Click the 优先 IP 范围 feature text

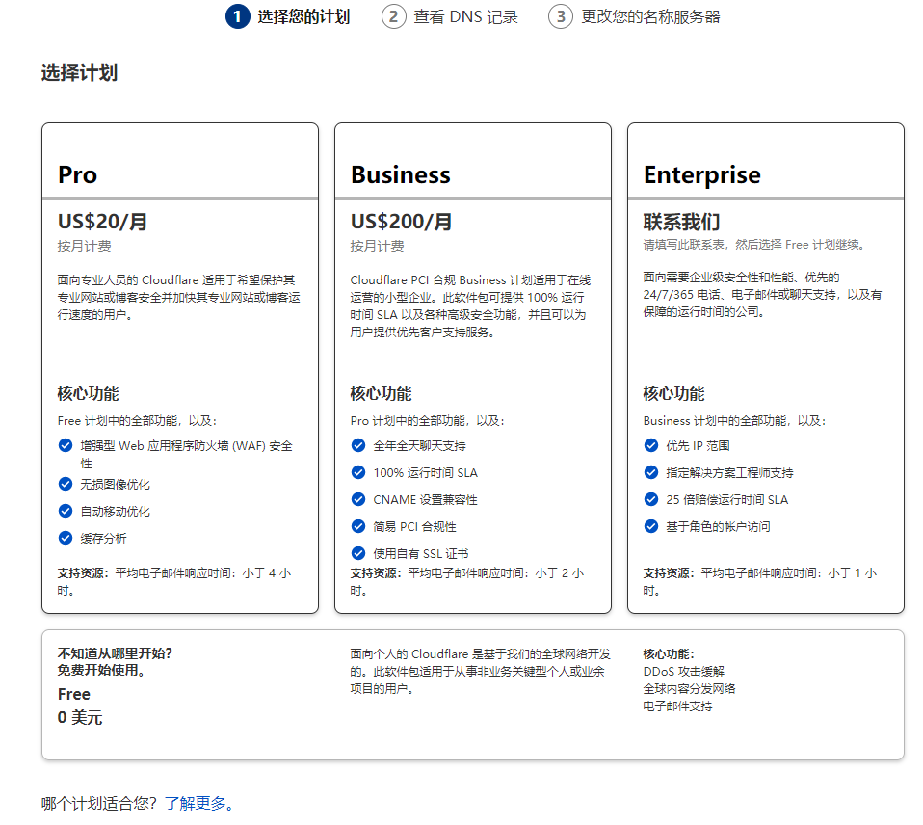(698, 446)
